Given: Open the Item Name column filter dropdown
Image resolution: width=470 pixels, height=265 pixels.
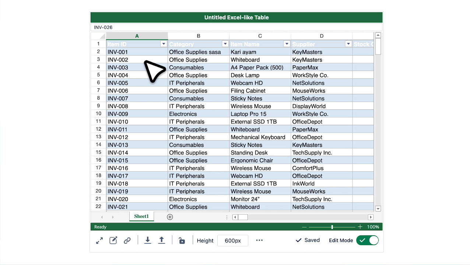Looking at the screenshot, I should (287, 44).
